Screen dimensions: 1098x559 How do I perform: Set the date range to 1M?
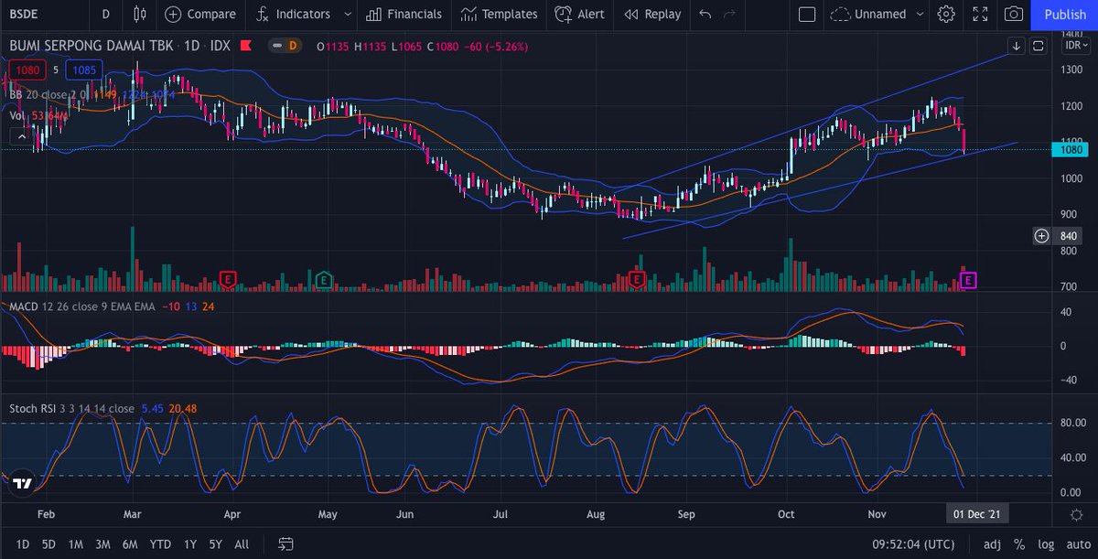pos(75,544)
